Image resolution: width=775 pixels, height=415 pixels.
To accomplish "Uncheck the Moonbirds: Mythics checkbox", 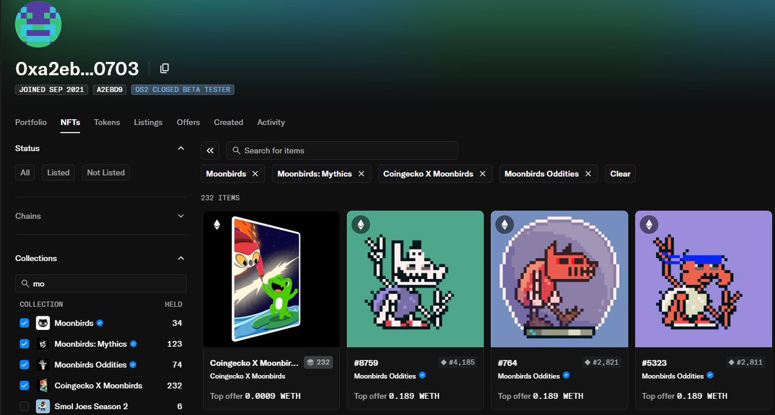I will 25,344.
